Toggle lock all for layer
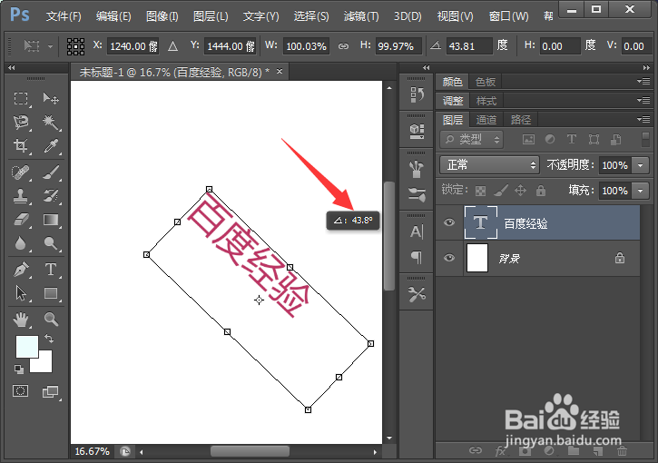Image resolution: width=658 pixels, height=463 pixels. [541, 191]
